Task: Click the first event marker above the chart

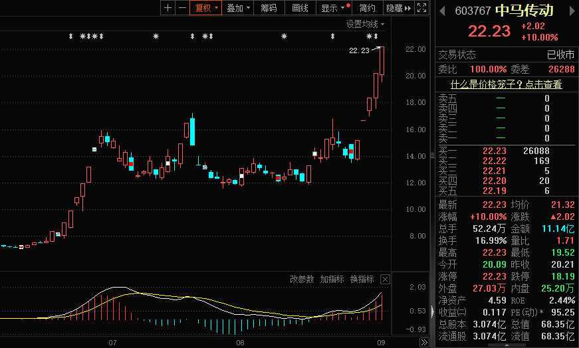Action: pos(70,36)
